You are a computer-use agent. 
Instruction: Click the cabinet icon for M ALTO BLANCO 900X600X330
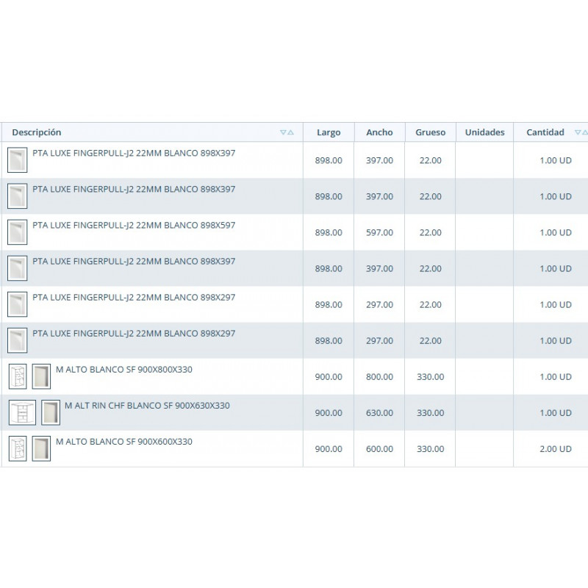18,448
